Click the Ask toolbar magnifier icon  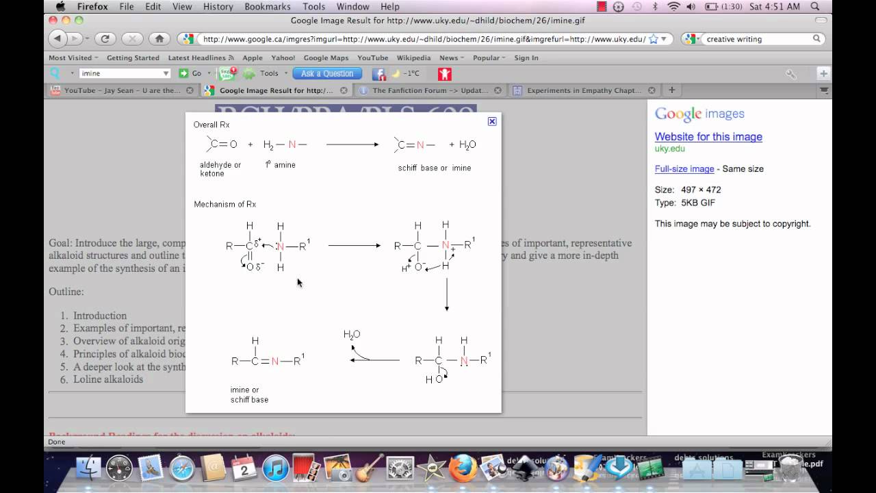click(x=55, y=73)
